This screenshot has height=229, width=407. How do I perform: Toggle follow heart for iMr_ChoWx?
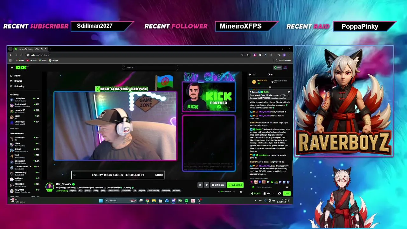206,185
